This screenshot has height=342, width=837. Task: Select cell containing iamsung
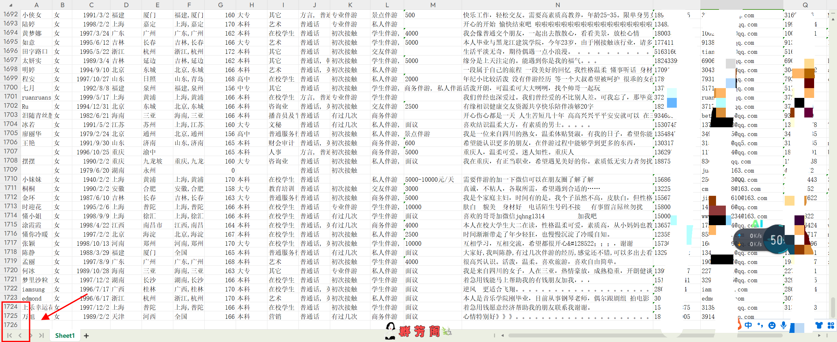(37, 289)
